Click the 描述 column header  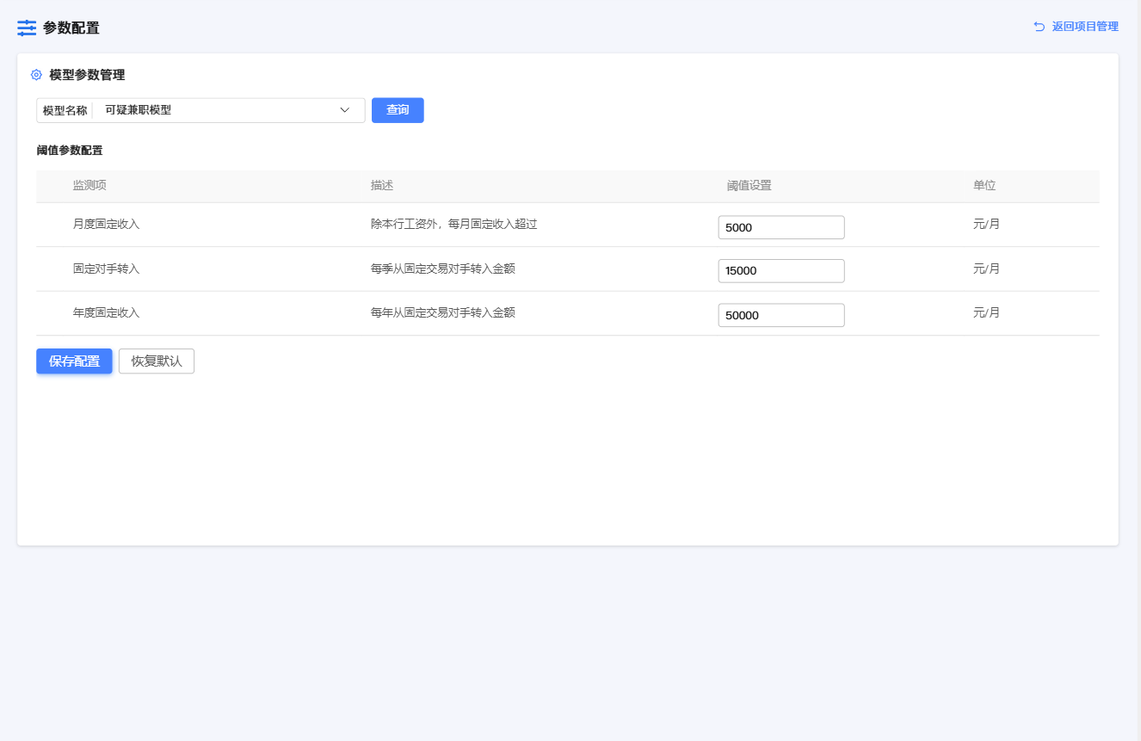pyautogui.click(x=382, y=186)
